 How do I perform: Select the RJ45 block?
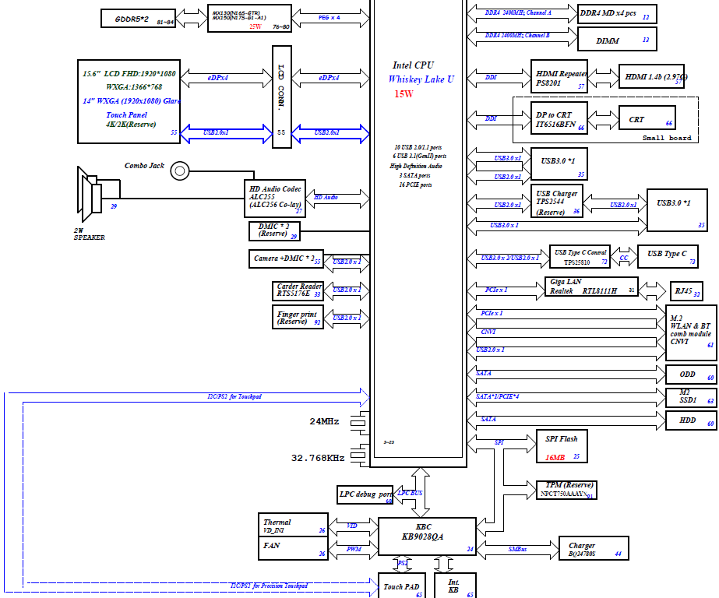[686, 291]
